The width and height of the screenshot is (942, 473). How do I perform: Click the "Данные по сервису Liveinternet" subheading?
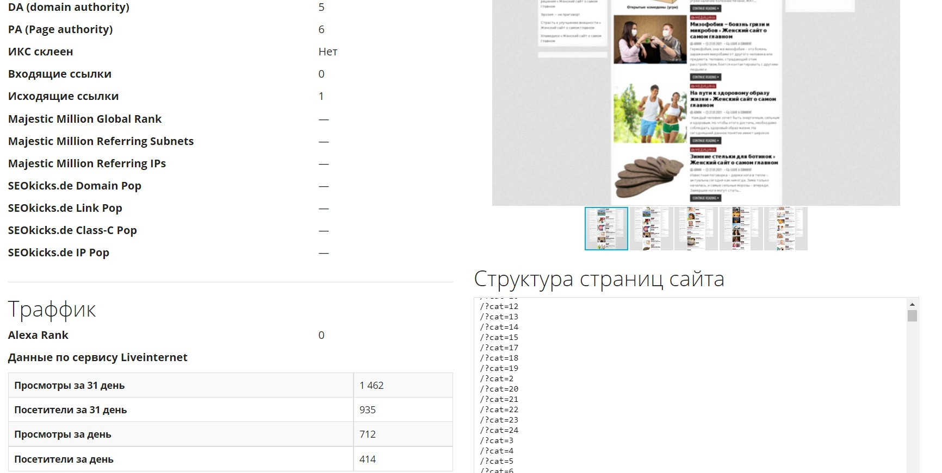(98, 357)
